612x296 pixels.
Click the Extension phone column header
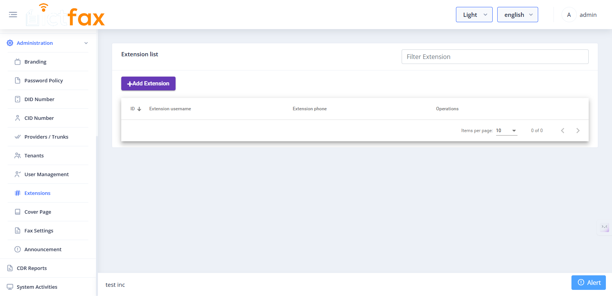[310, 109]
